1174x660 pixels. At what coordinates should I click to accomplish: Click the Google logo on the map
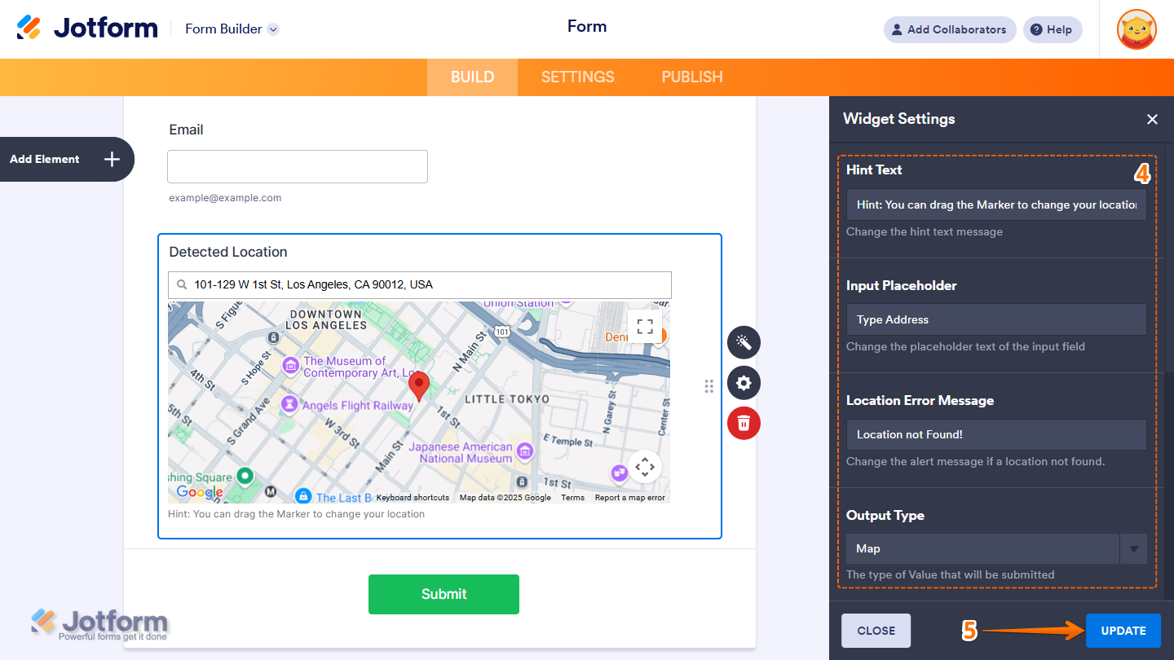(x=198, y=491)
